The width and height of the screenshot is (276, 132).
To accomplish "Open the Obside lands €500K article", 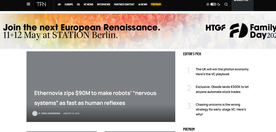I will point(222,89).
